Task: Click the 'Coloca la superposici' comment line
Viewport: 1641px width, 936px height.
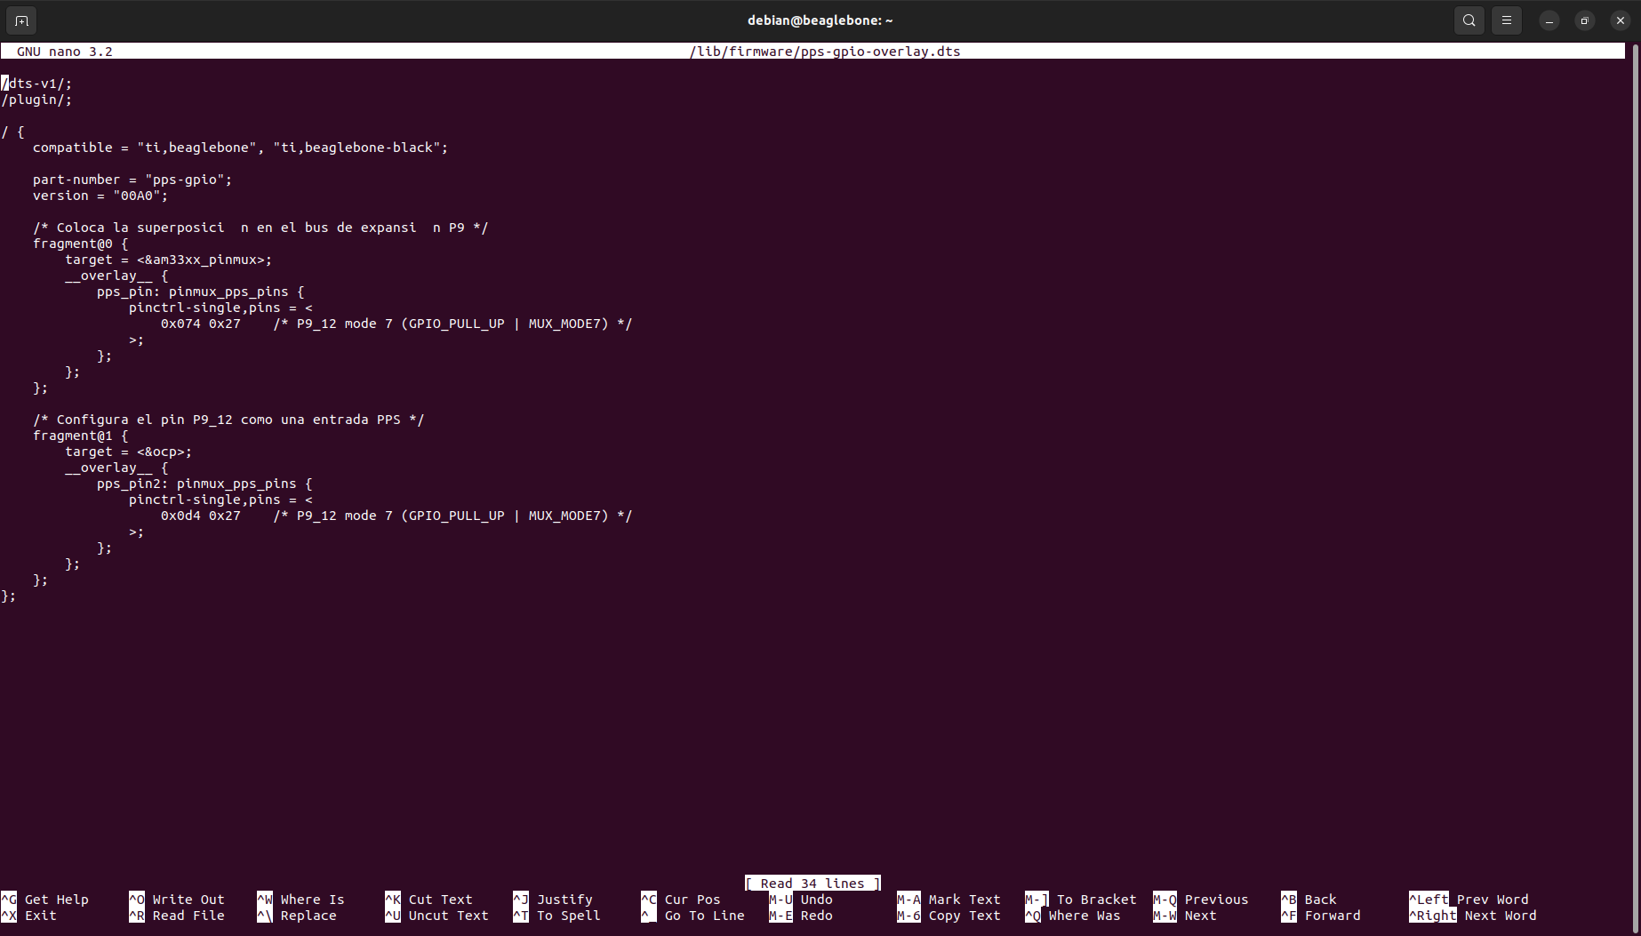Action: point(260,228)
